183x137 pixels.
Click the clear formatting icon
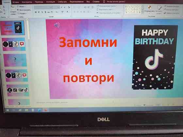69,7
